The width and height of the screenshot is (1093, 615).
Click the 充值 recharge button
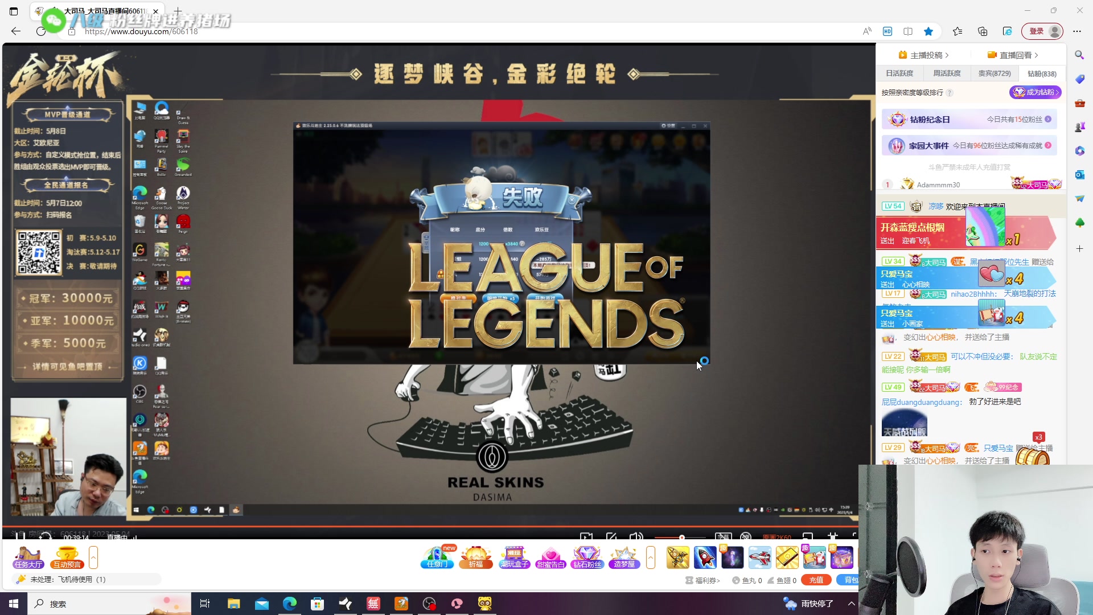pos(816,580)
